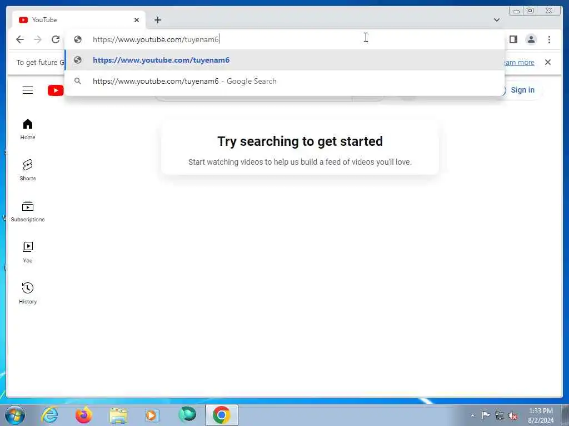Open a new tab with the plus button

coord(157,20)
